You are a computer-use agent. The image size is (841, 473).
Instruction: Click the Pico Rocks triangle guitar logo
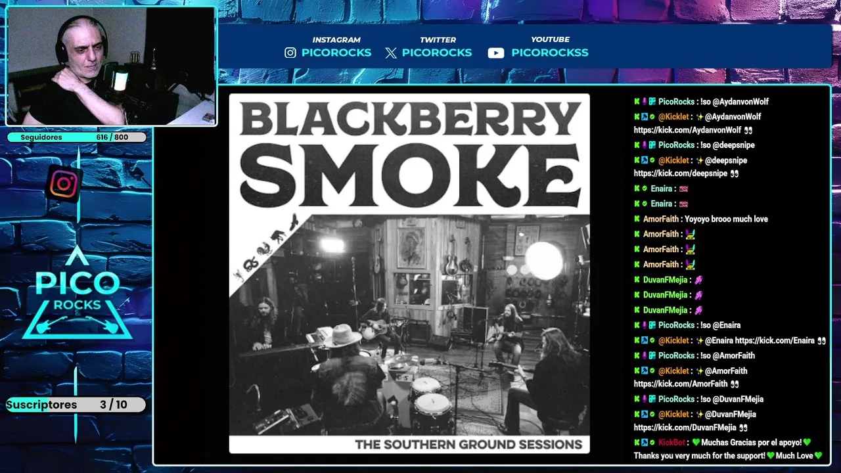pos(77,293)
